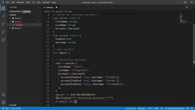Change Tab Size: 2 indentation setting

(142, 108)
